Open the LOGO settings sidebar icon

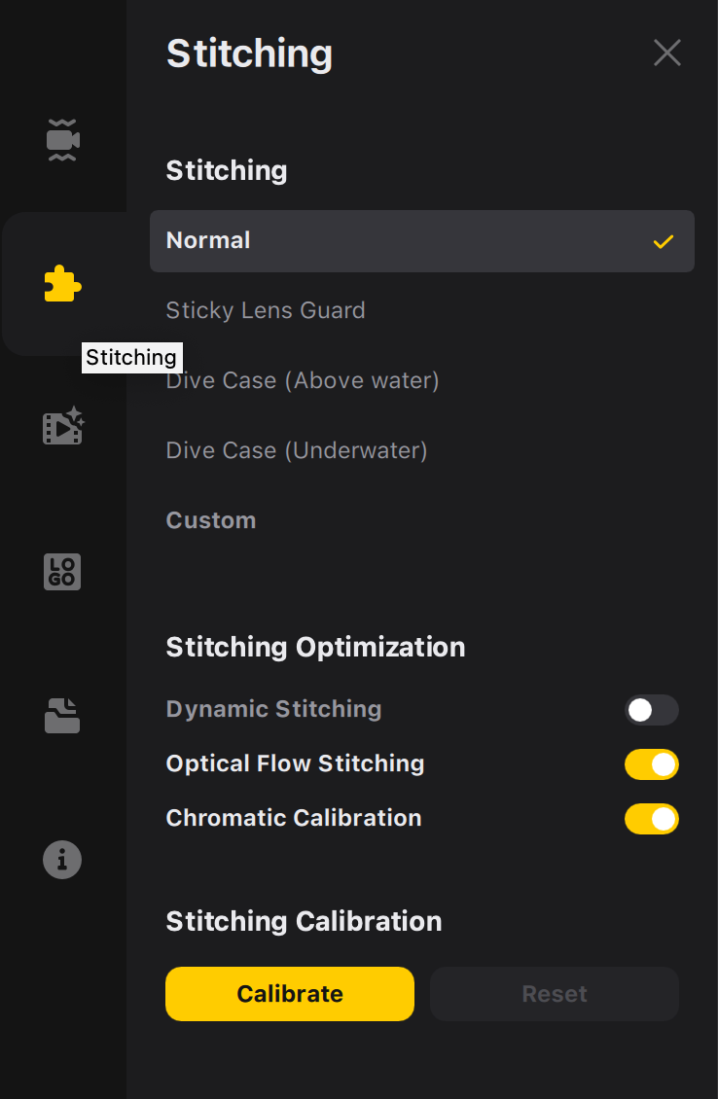[62, 572]
